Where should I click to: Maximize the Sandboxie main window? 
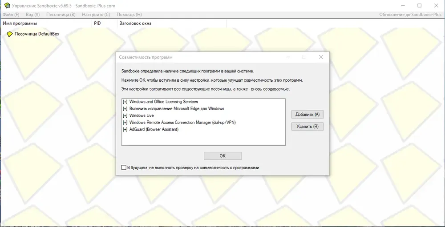[420, 5]
